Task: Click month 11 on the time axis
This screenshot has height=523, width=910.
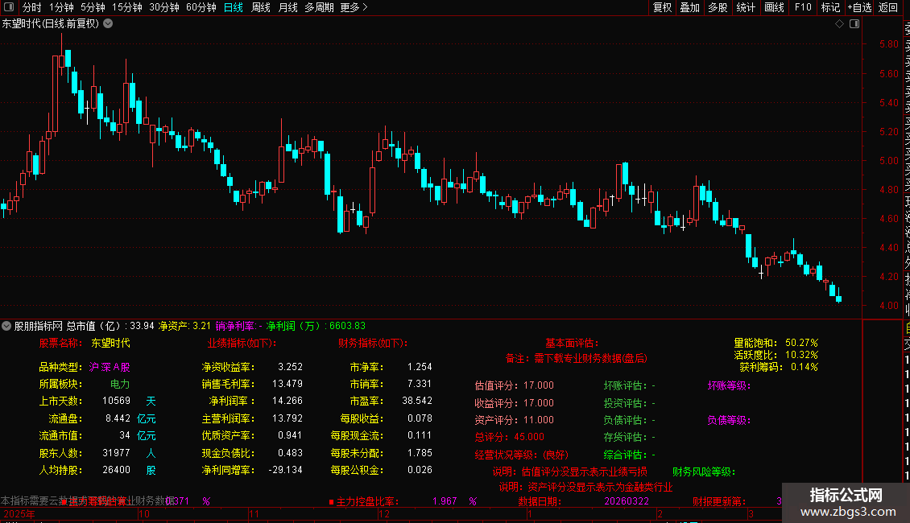Action: click(254, 513)
